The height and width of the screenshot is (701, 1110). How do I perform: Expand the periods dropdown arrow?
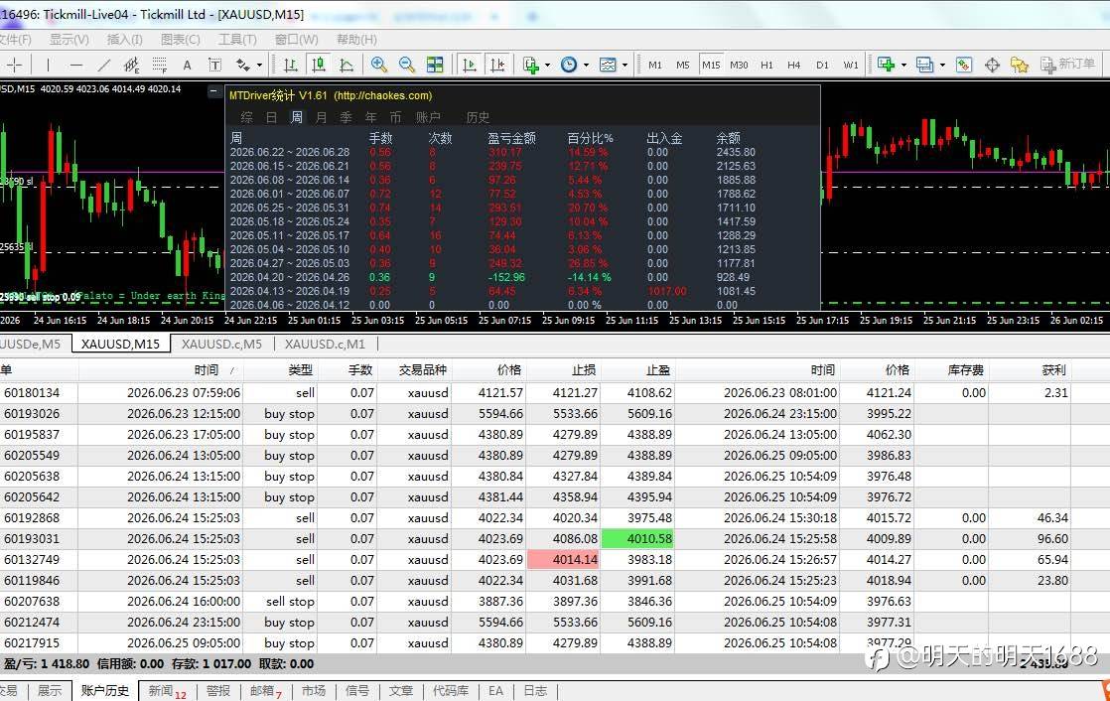click(x=586, y=66)
